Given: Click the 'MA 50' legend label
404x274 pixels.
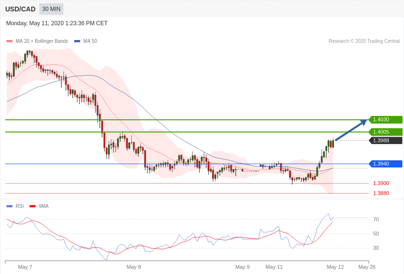Looking at the screenshot, I should [x=90, y=41].
